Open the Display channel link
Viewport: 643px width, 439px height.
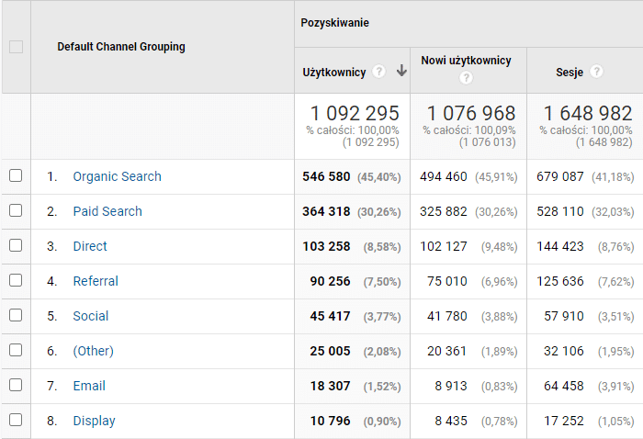[x=94, y=421]
